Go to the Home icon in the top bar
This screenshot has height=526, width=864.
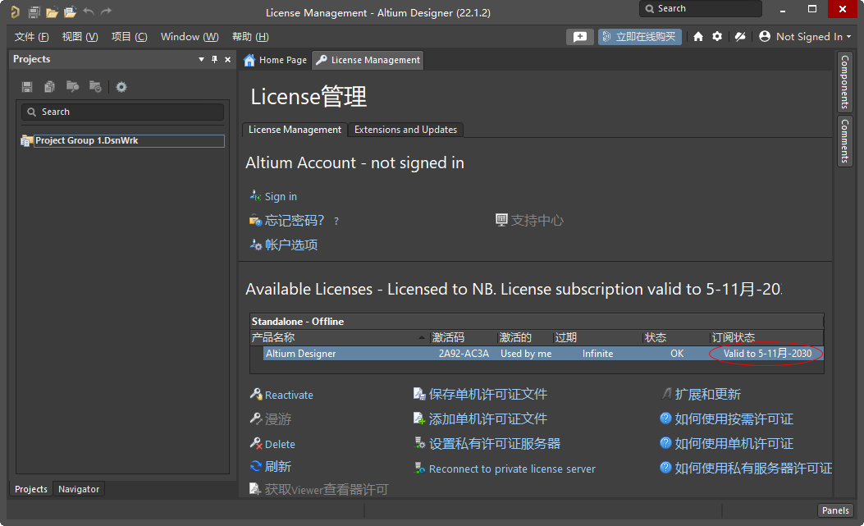pos(698,36)
